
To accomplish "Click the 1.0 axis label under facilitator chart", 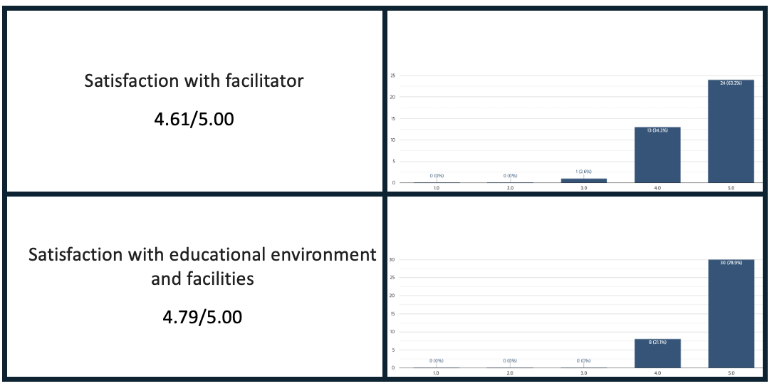I will pos(437,189).
